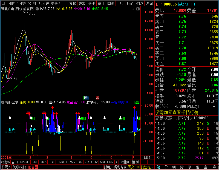
Task: Open the F10 company info
Action: [x=120, y=3]
